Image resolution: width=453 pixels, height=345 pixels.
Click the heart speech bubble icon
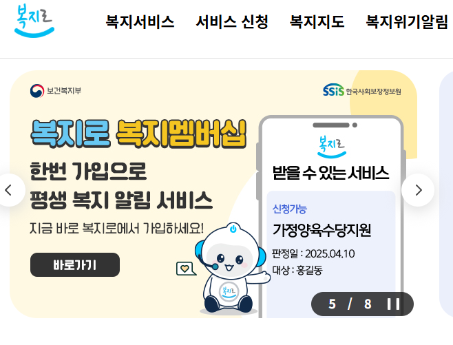[x=186, y=269]
